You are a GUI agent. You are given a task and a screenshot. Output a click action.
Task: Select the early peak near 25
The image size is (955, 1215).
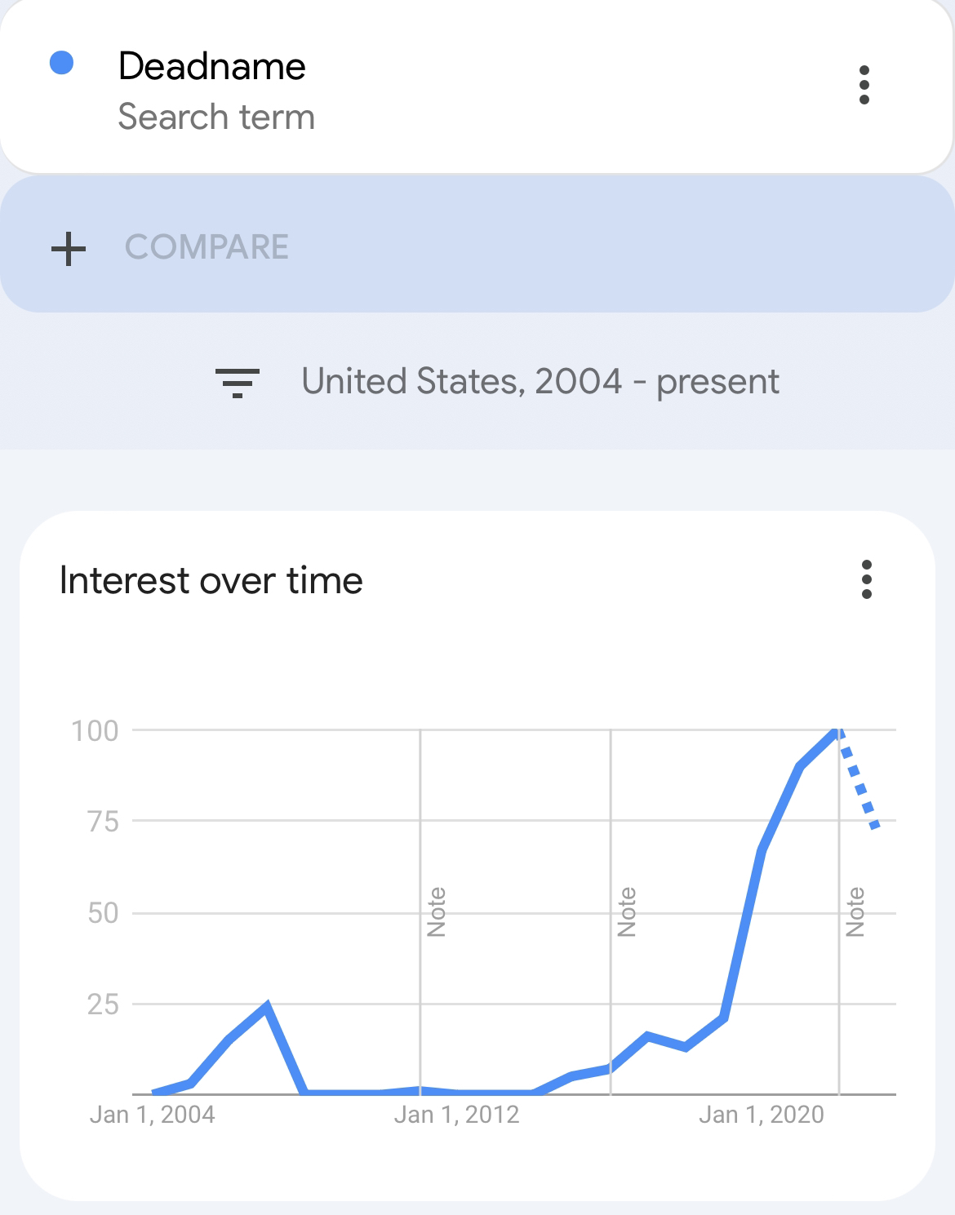[267, 1005]
